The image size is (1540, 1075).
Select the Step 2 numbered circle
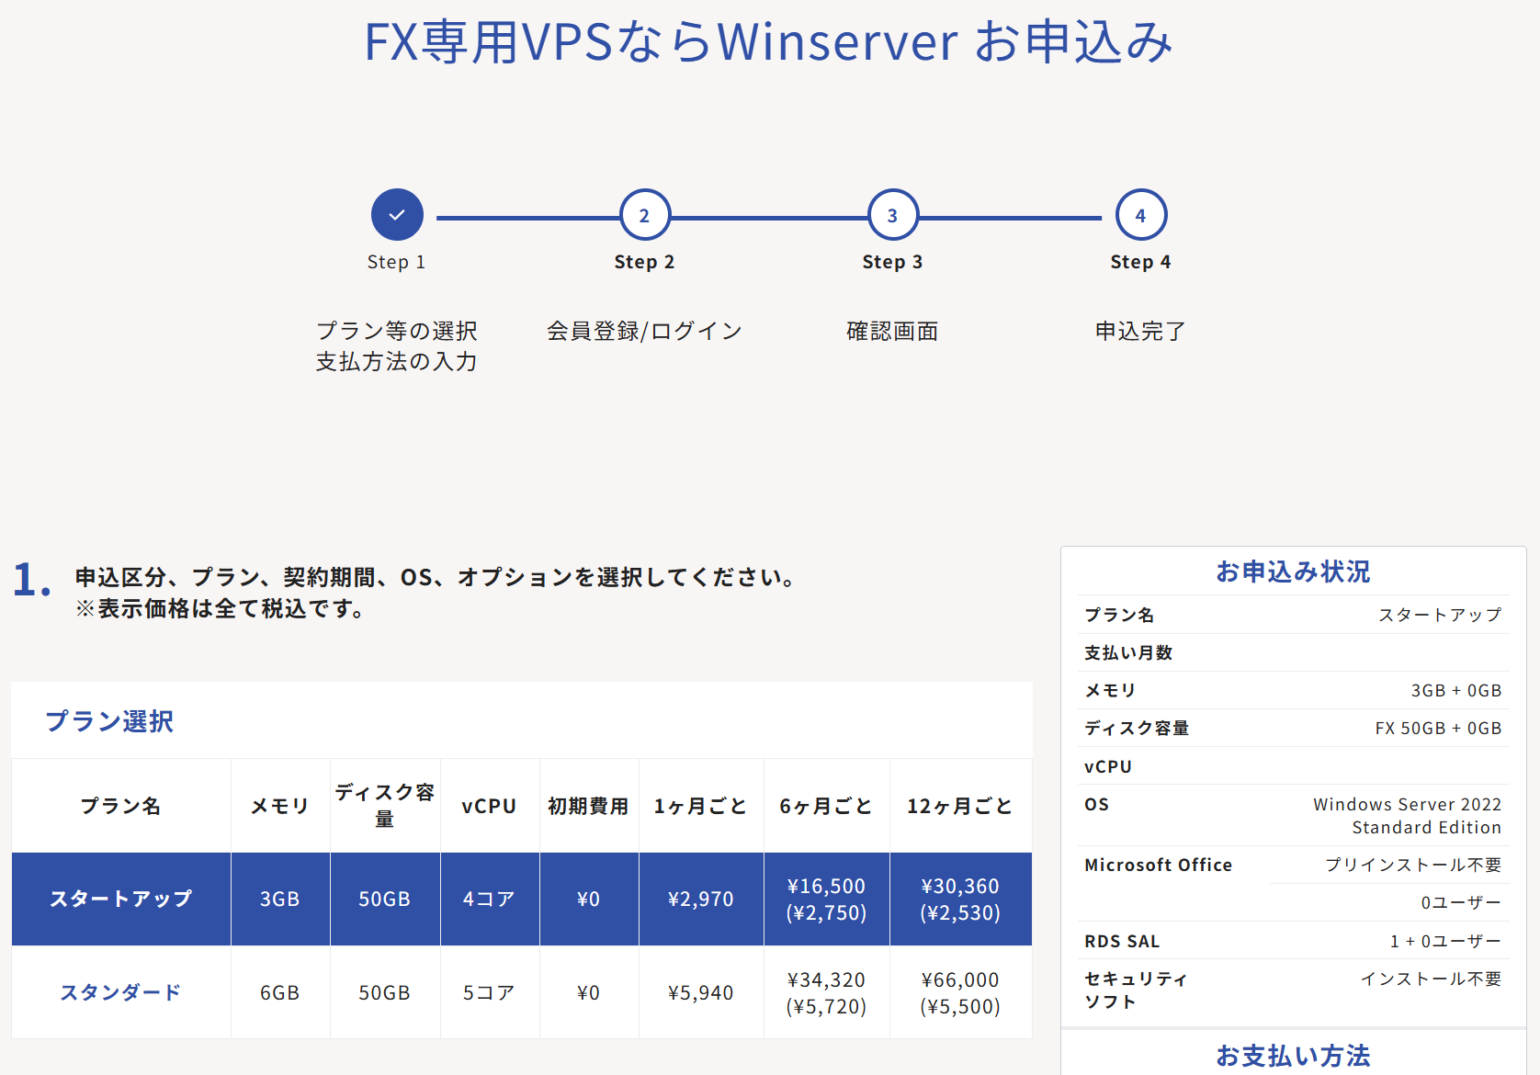[x=644, y=215]
